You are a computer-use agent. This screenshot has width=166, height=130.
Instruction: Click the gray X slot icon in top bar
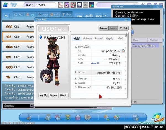[x=85, y=5]
